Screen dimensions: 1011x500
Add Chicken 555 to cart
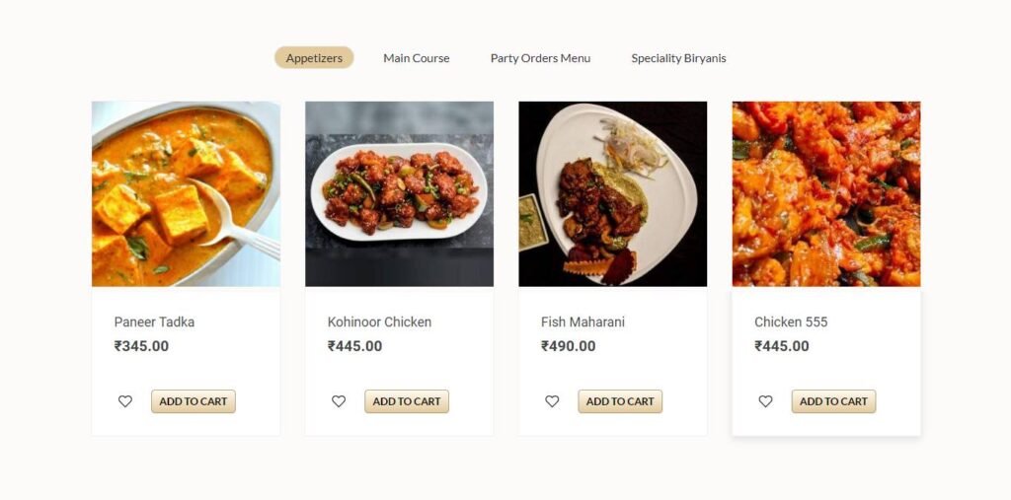point(833,401)
